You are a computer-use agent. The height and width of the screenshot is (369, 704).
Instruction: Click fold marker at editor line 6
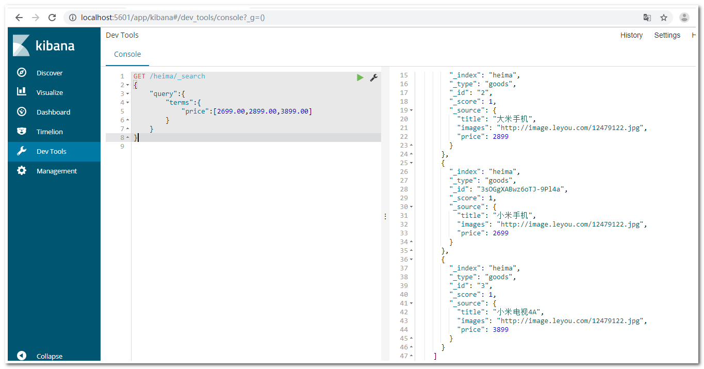click(x=128, y=120)
